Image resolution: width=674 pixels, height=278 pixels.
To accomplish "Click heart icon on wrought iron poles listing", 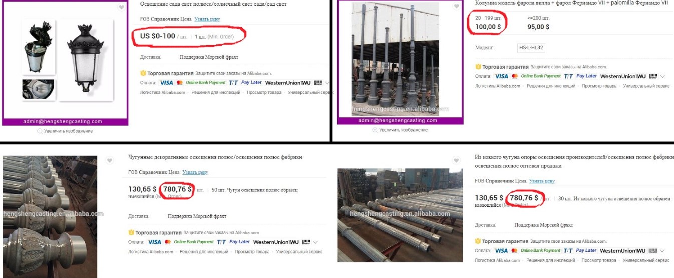I will tap(456, 160).
